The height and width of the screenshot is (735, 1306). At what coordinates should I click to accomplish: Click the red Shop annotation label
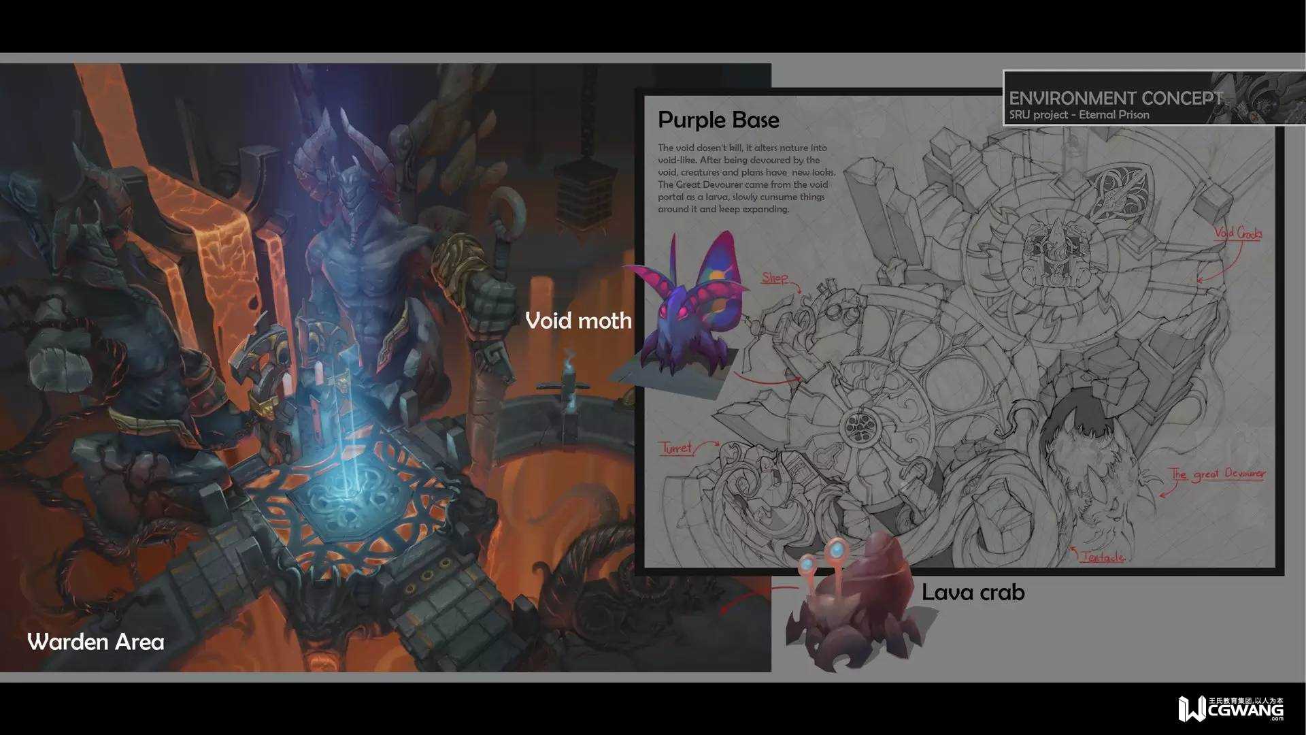(x=775, y=278)
